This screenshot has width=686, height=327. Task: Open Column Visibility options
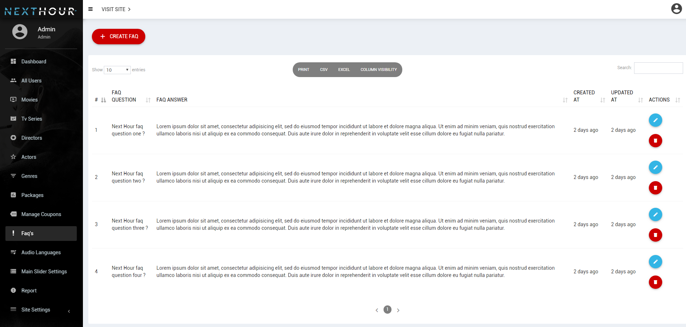tap(379, 70)
